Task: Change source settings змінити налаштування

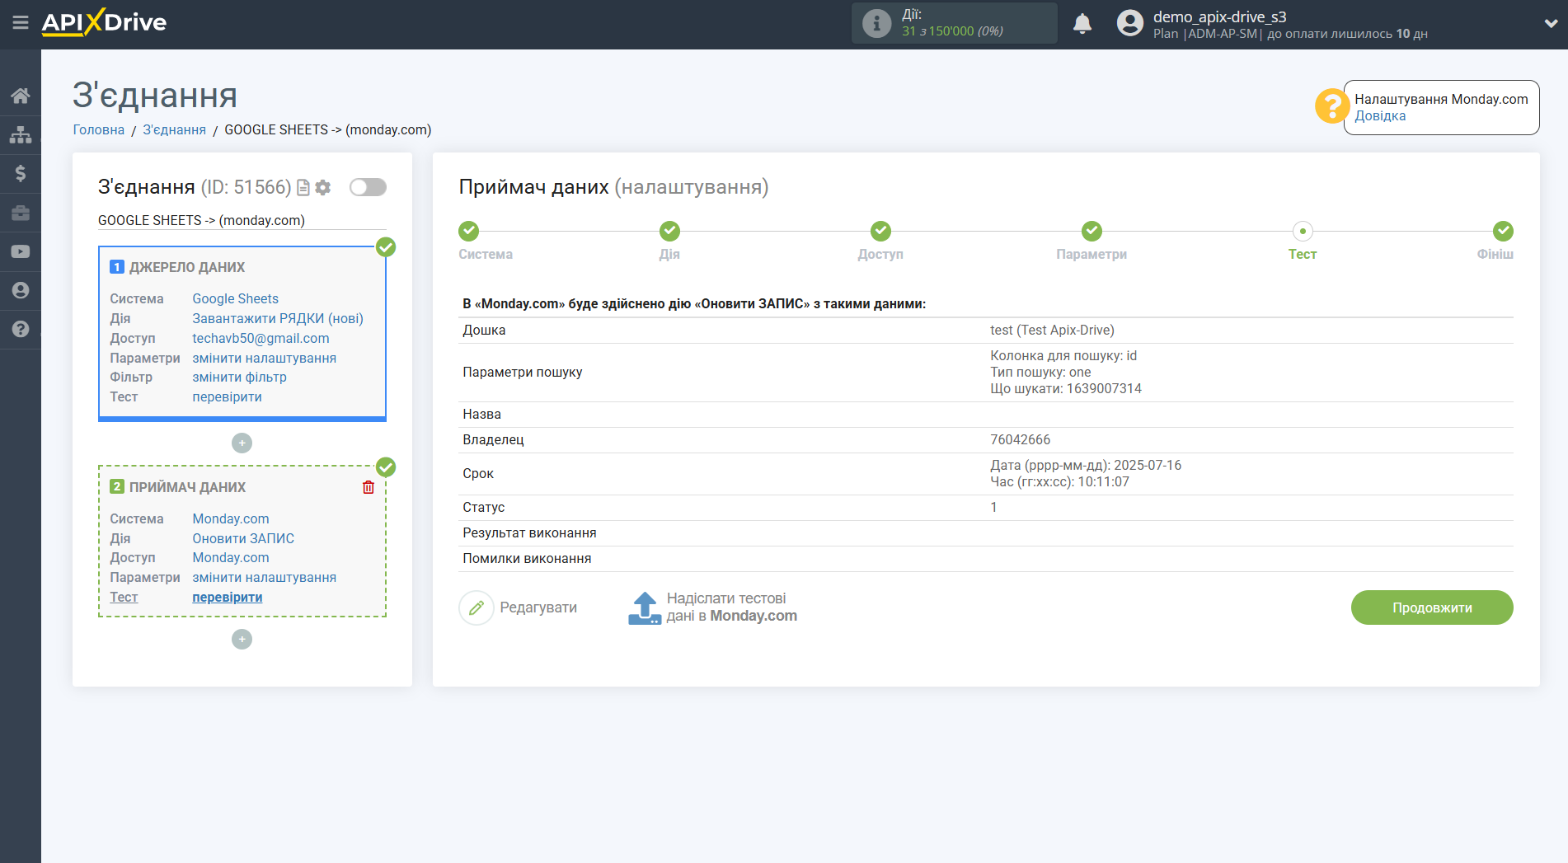Action: (264, 358)
